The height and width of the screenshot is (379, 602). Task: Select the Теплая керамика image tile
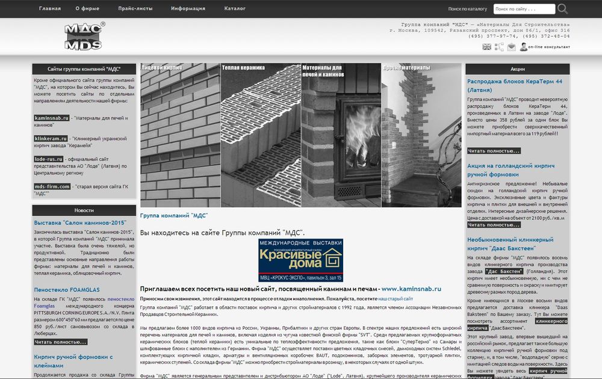pyautogui.click(x=261, y=135)
